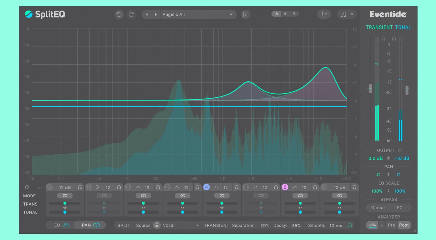Open the high-pass 12 dB slope selector
This screenshot has height=240, width=436.
pos(65,187)
